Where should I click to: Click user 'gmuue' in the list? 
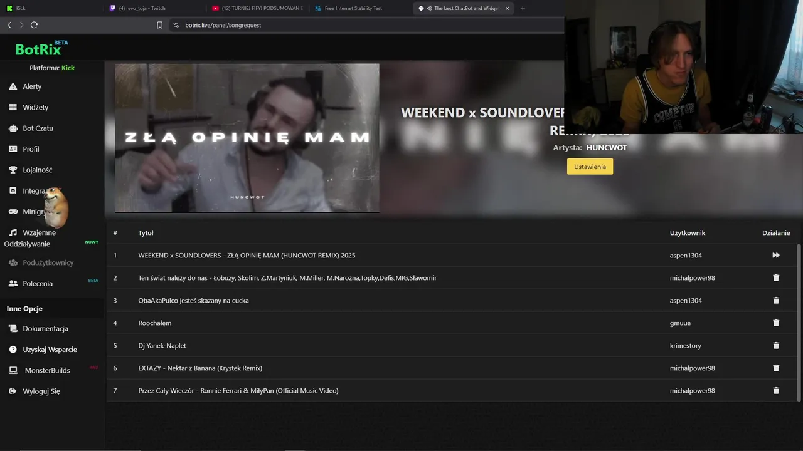click(x=680, y=323)
